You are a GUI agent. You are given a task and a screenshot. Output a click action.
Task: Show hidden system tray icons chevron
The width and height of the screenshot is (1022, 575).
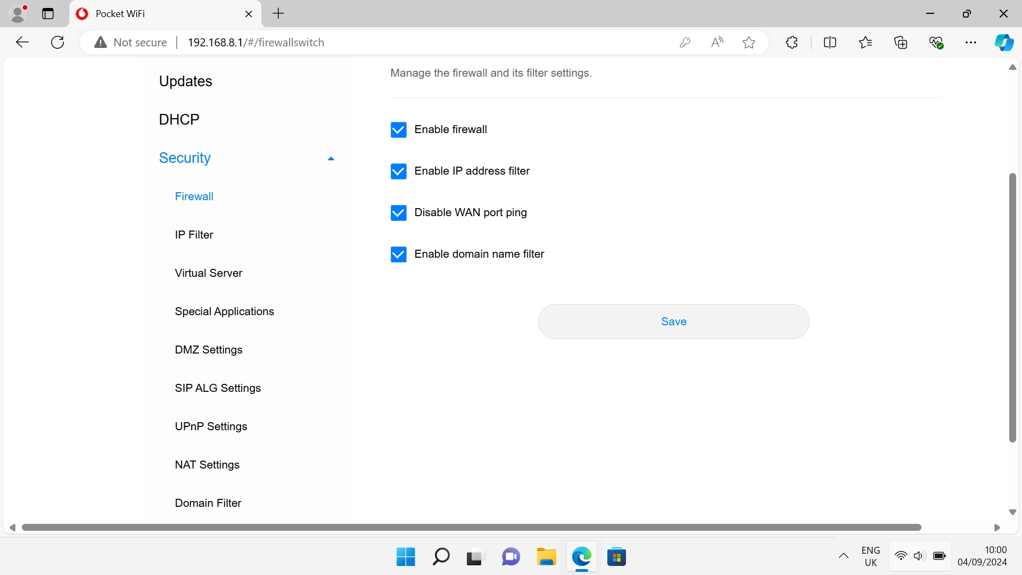(x=844, y=556)
